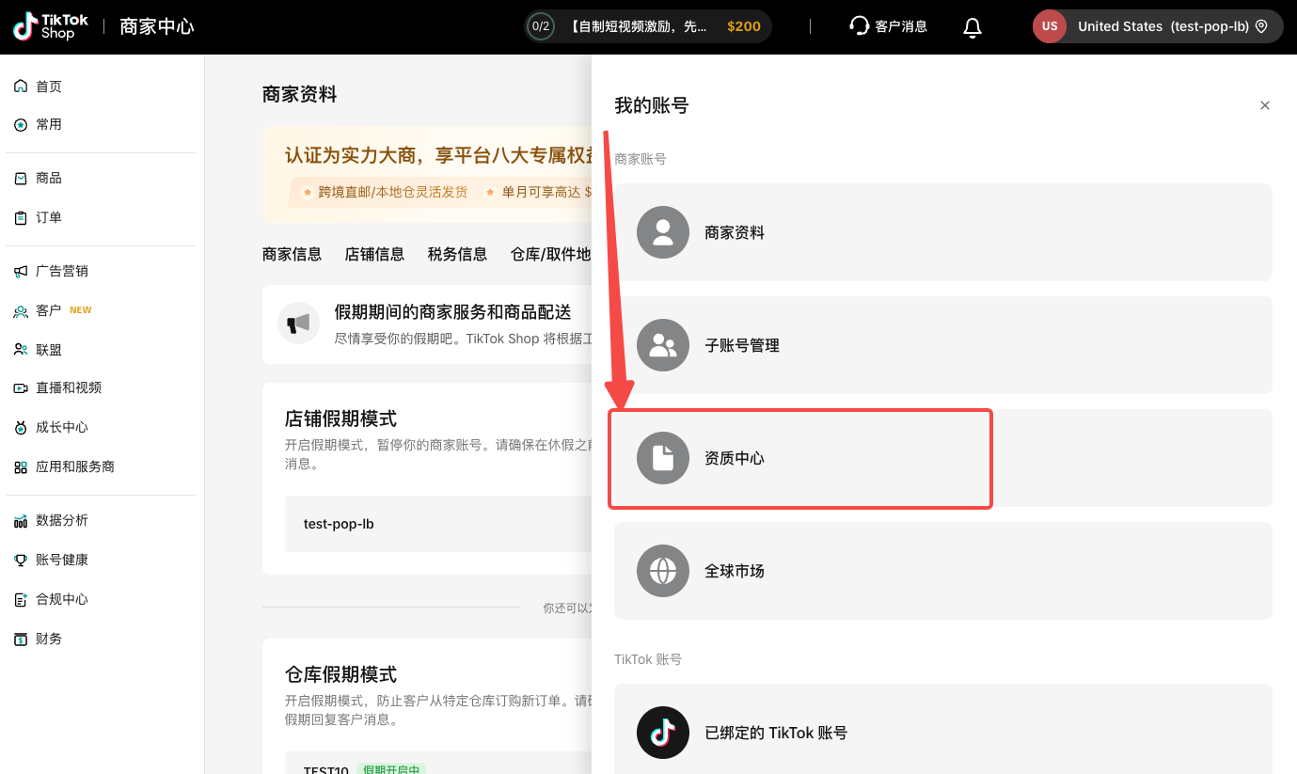Open 账号健康 from the sidebar
Image resolution: width=1297 pixels, height=774 pixels.
pyautogui.click(x=61, y=560)
